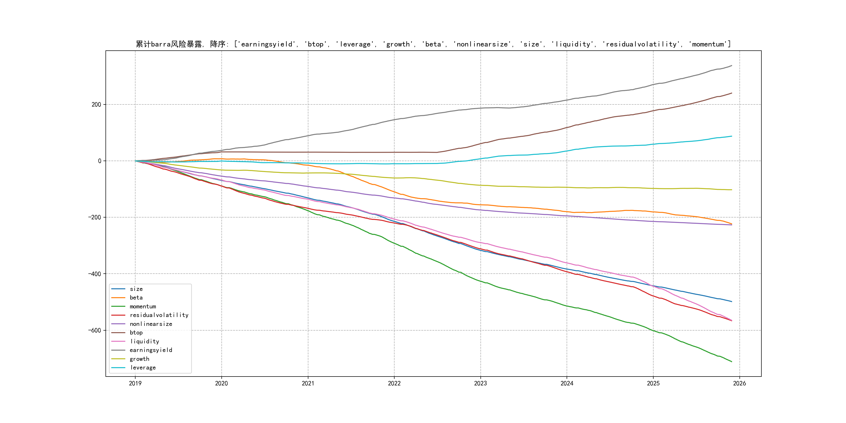The height and width of the screenshot is (423, 846).
Task: Click the green momentum legend line swatch
Action: tap(118, 306)
